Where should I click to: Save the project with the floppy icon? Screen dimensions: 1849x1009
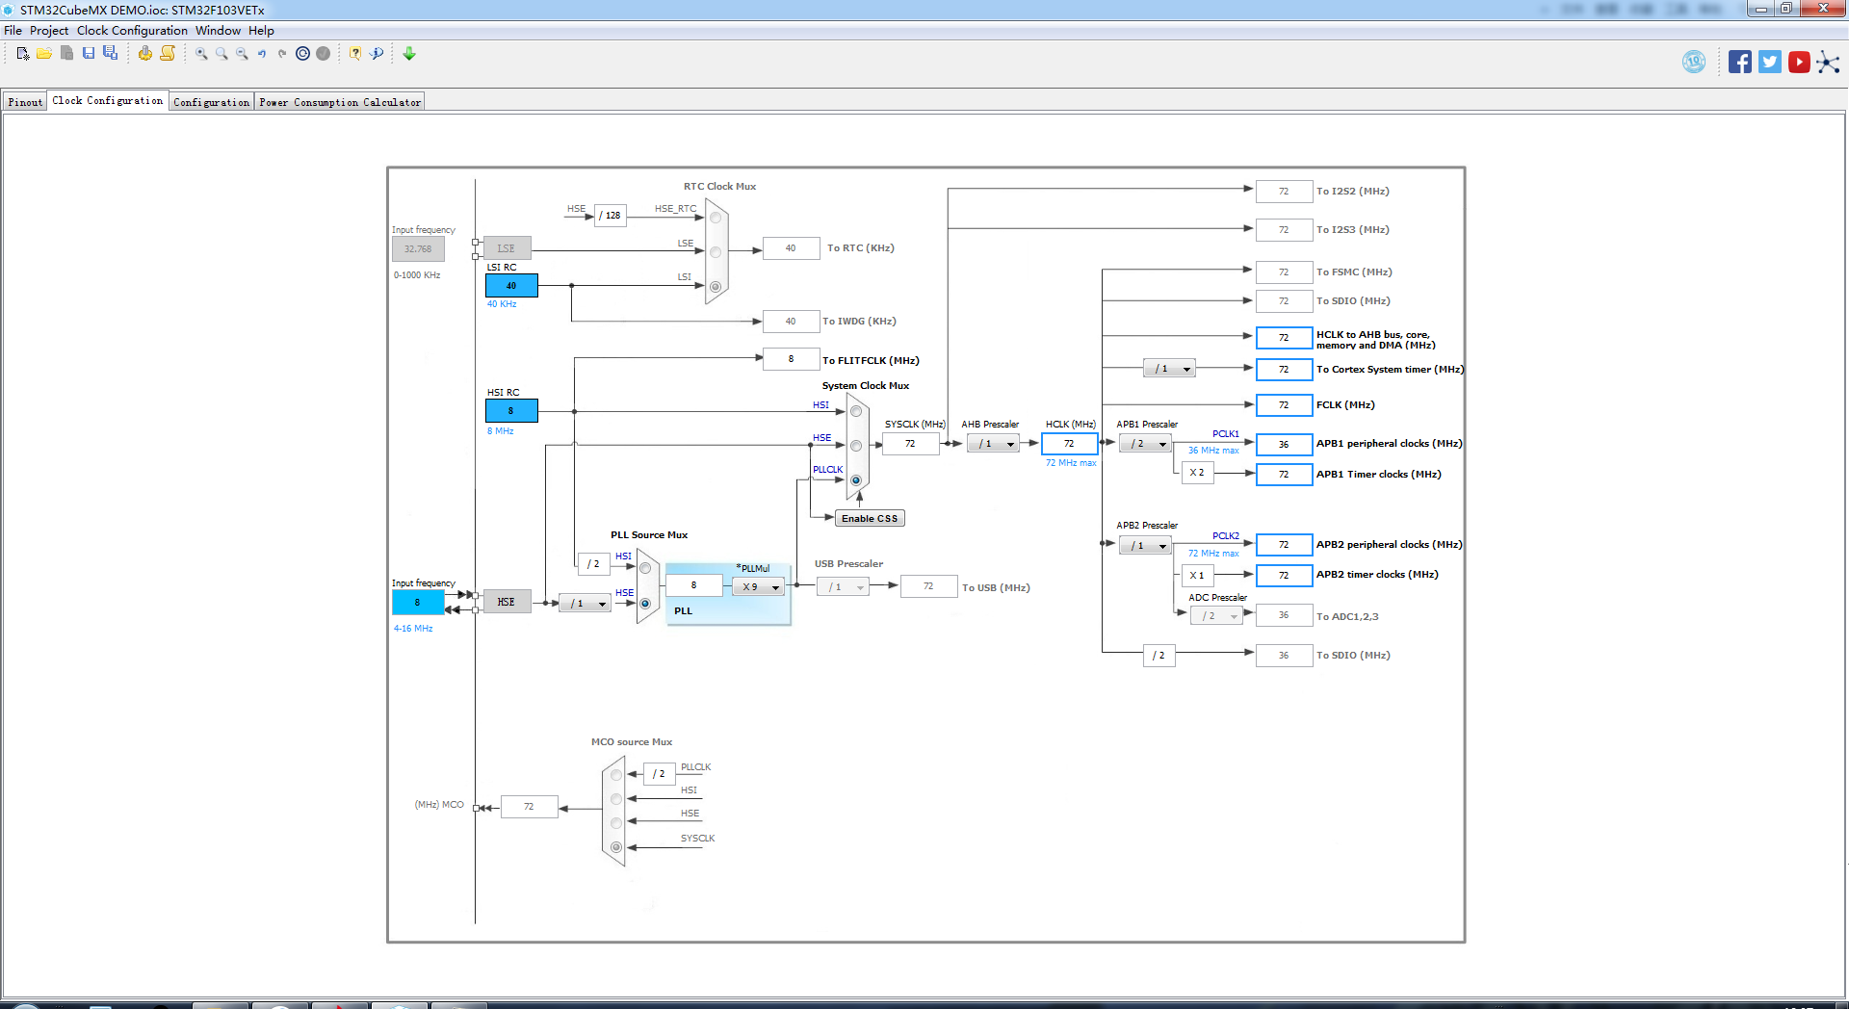(89, 53)
